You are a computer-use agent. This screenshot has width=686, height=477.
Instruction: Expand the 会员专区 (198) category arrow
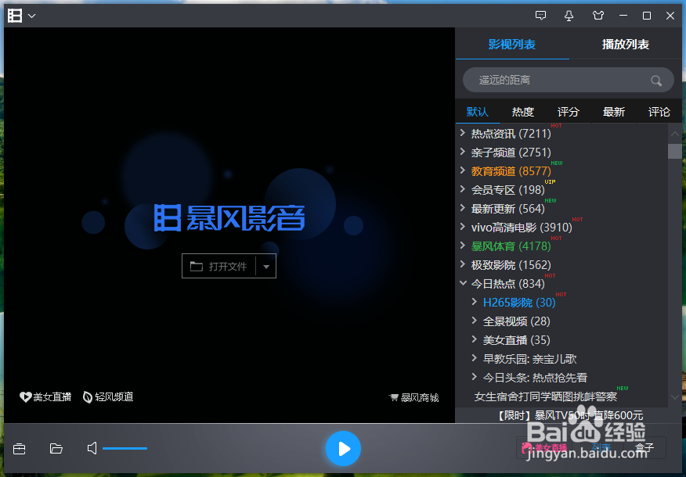(463, 189)
